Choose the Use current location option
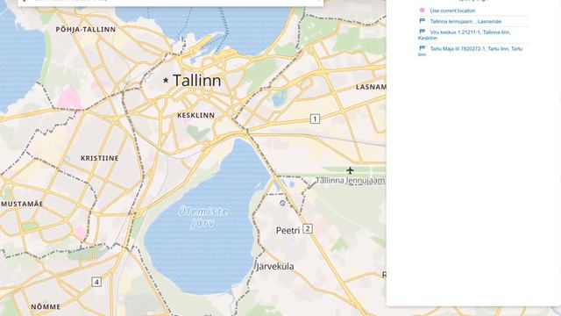Image resolution: width=561 pixels, height=316 pixels. point(452,11)
